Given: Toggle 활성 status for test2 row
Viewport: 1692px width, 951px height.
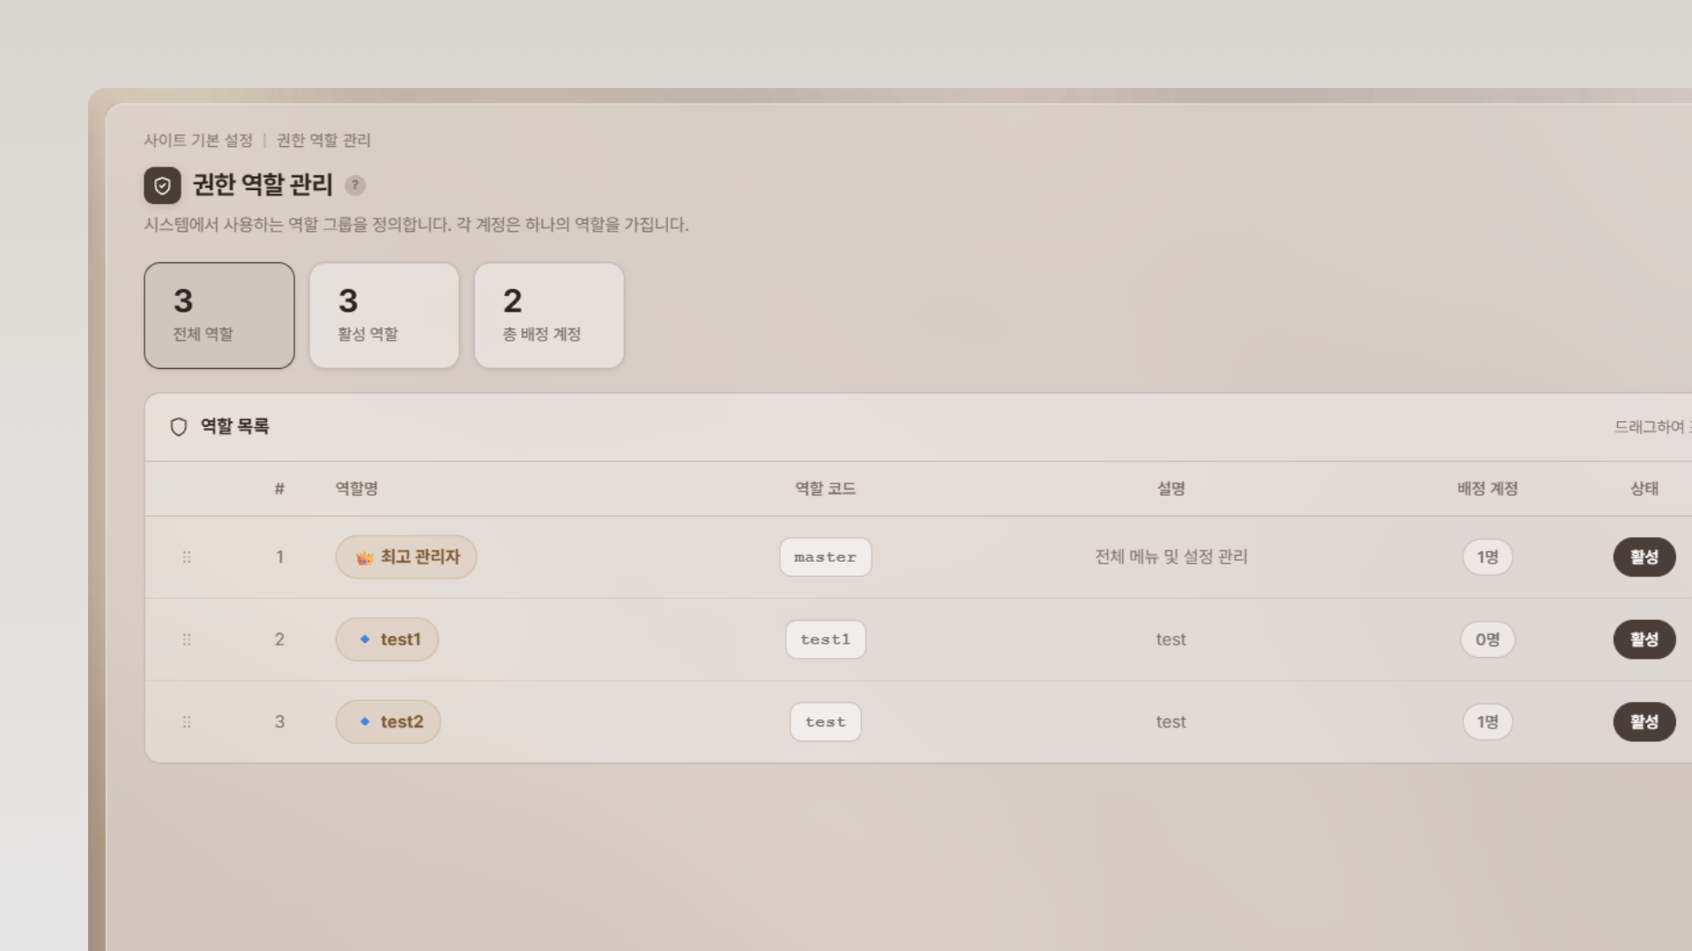Looking at the screenshot, I should pos(1644,722).
